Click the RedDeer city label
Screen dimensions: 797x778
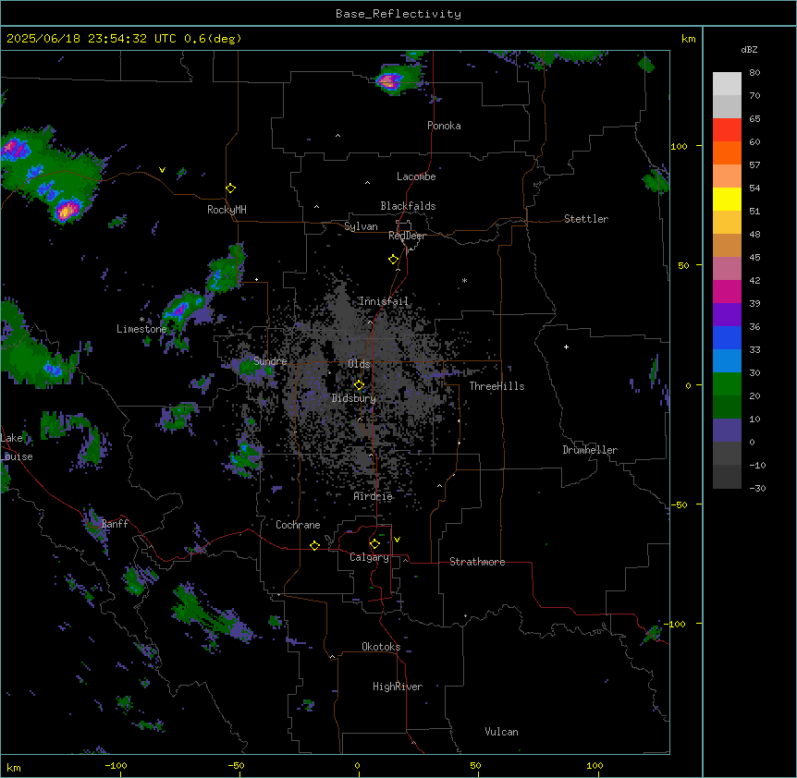(407, 236)
